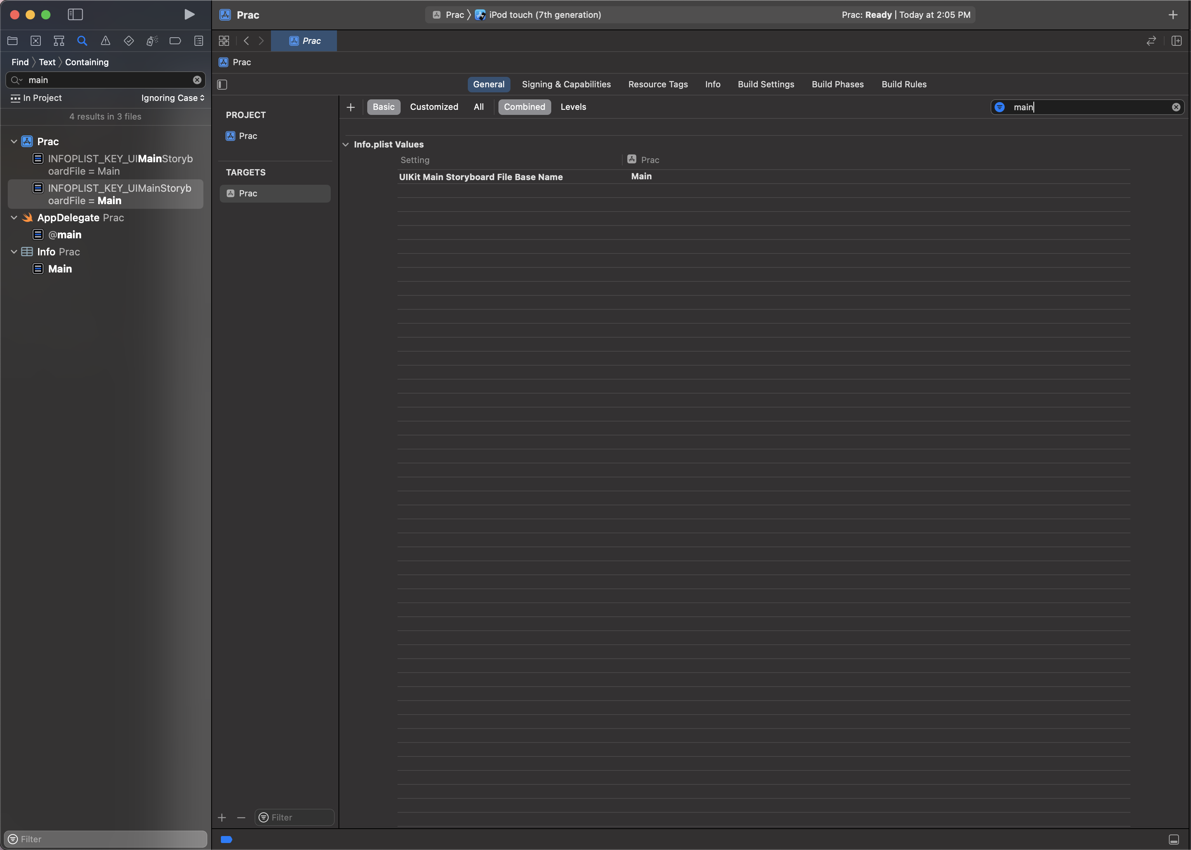Run the Prac scheme with play button
Viewport: 1191px width, 850px height.
(189, 15)
